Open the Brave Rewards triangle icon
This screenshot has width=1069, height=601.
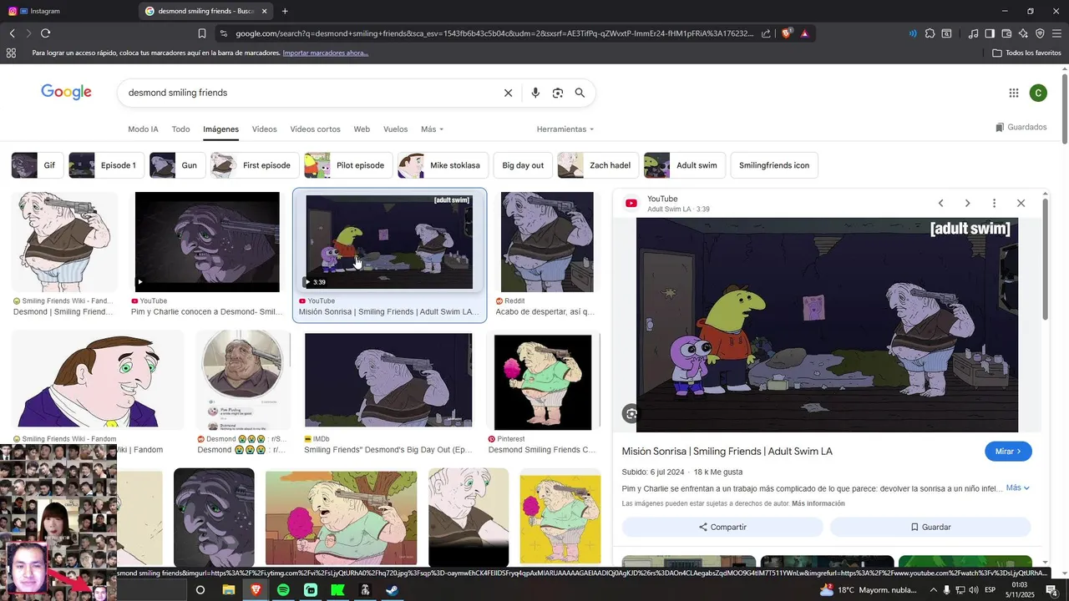point(804,33)
